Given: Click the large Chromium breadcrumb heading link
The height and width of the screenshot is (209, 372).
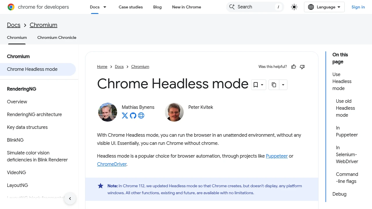Looking at the screenshot, I should coord(44,25).
